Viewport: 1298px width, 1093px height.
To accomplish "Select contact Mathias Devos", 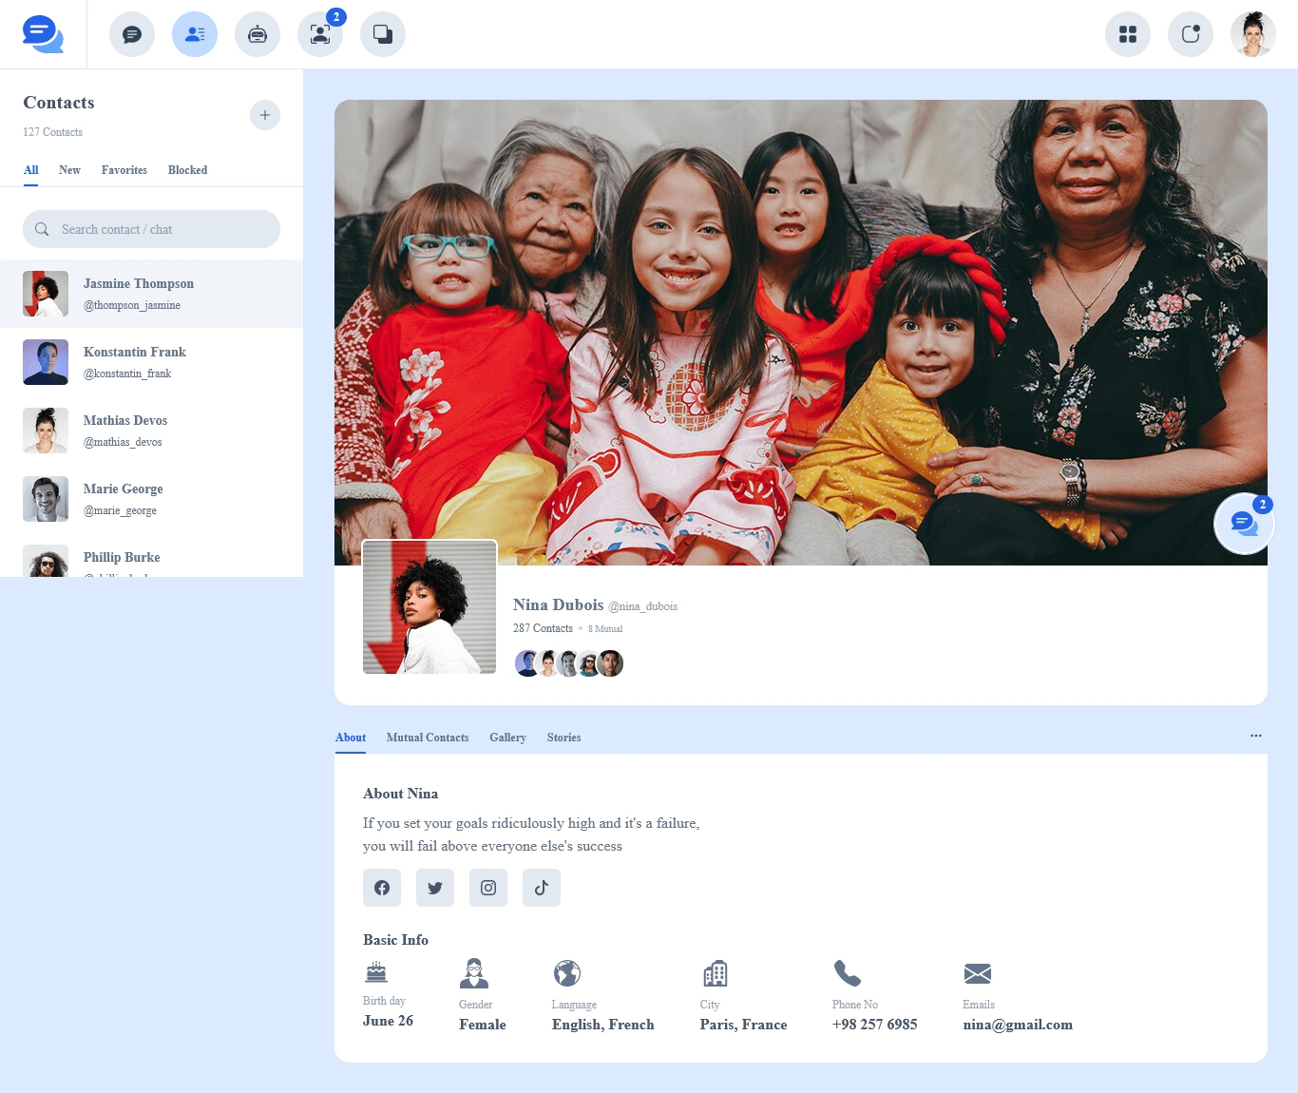I will point(151,431).
